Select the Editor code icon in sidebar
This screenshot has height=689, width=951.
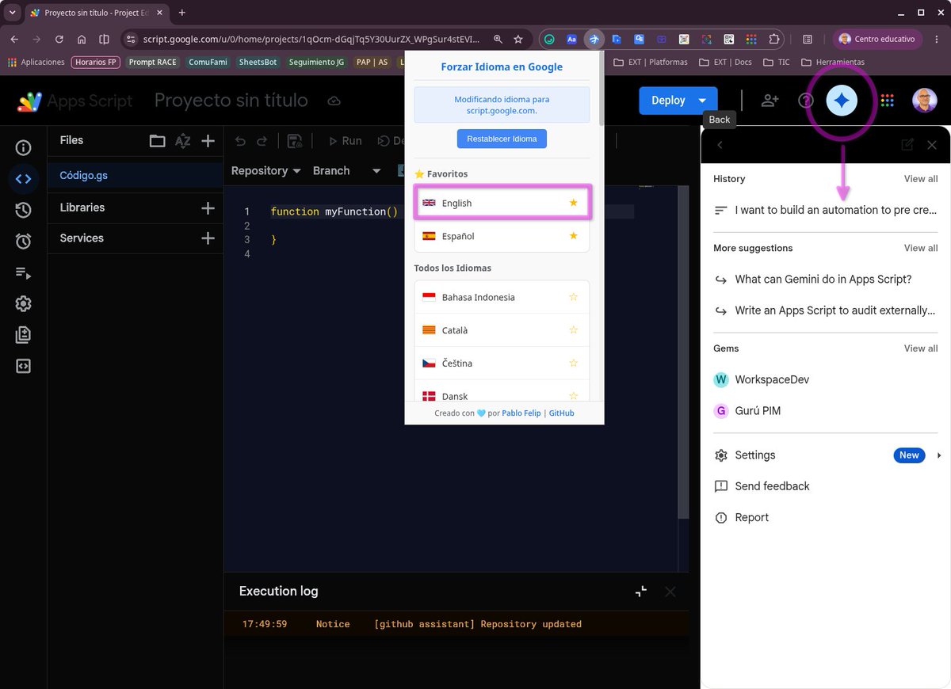point(23,179)
